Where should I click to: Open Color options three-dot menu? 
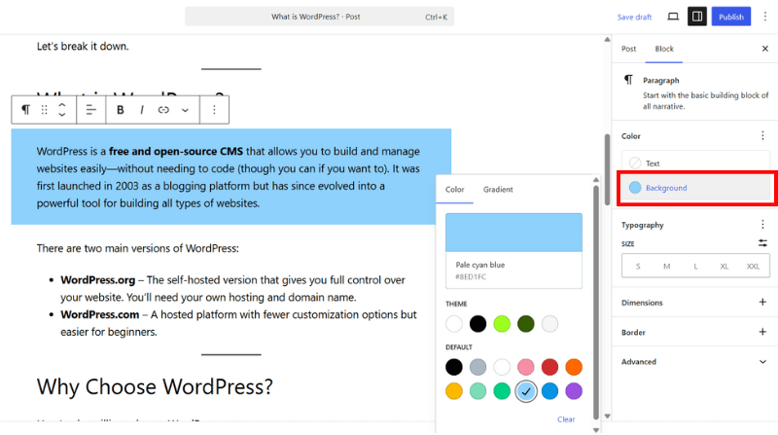pyautogui.click(x=762, y=135)
